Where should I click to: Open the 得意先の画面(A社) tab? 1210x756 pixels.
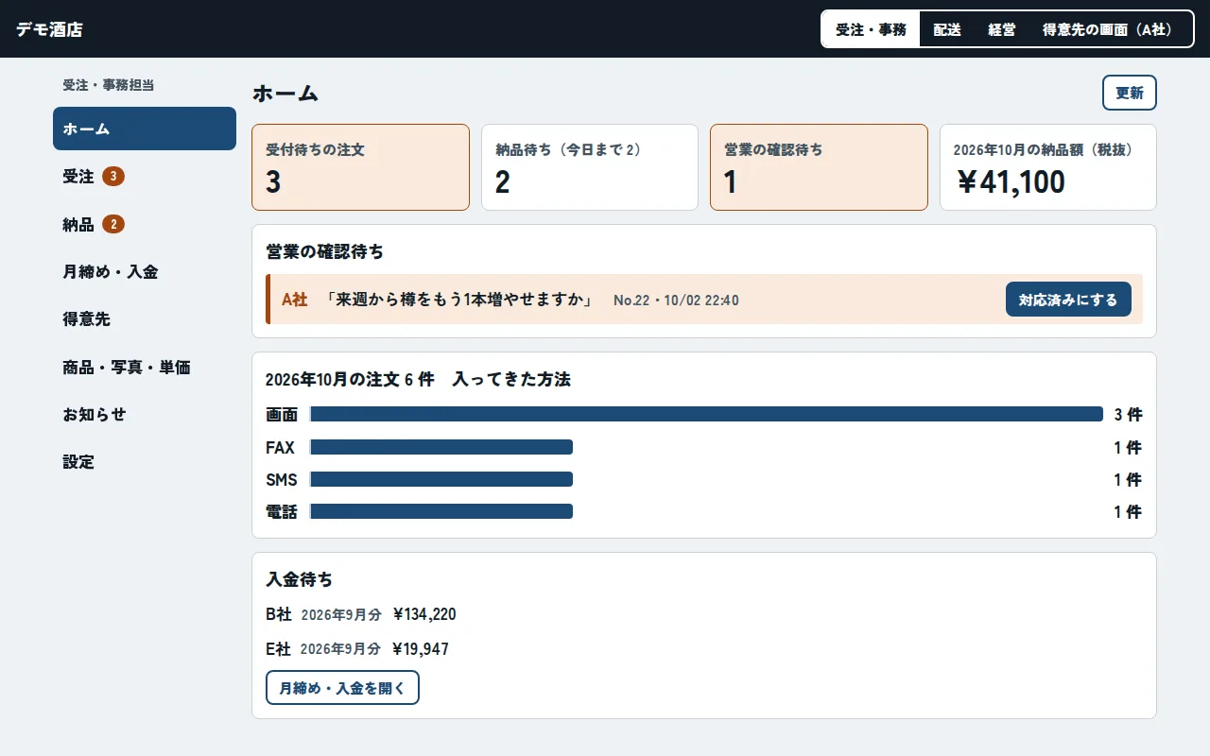pyautogui.click(x=1107, y=29)
